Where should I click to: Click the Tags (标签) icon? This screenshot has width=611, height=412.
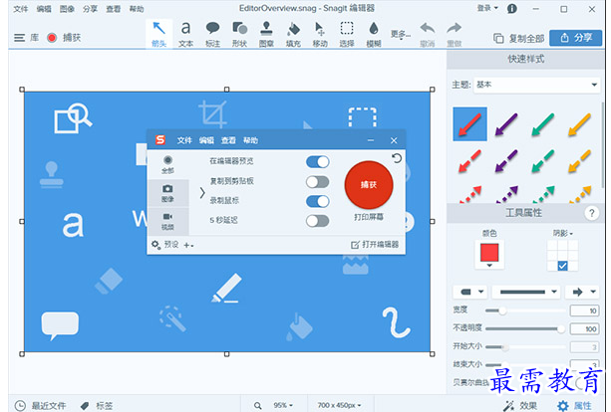pos(85,406)
